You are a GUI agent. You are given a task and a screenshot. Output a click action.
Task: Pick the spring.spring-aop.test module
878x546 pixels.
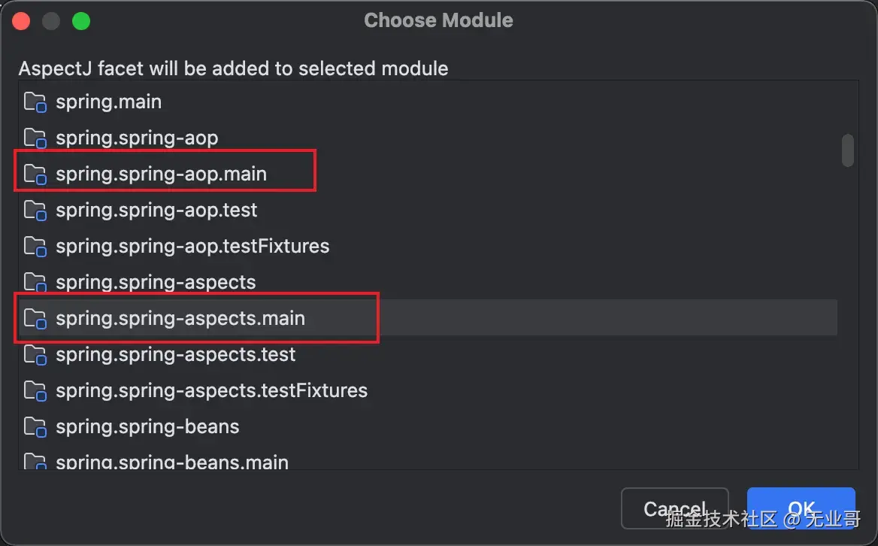pos(156,211)
